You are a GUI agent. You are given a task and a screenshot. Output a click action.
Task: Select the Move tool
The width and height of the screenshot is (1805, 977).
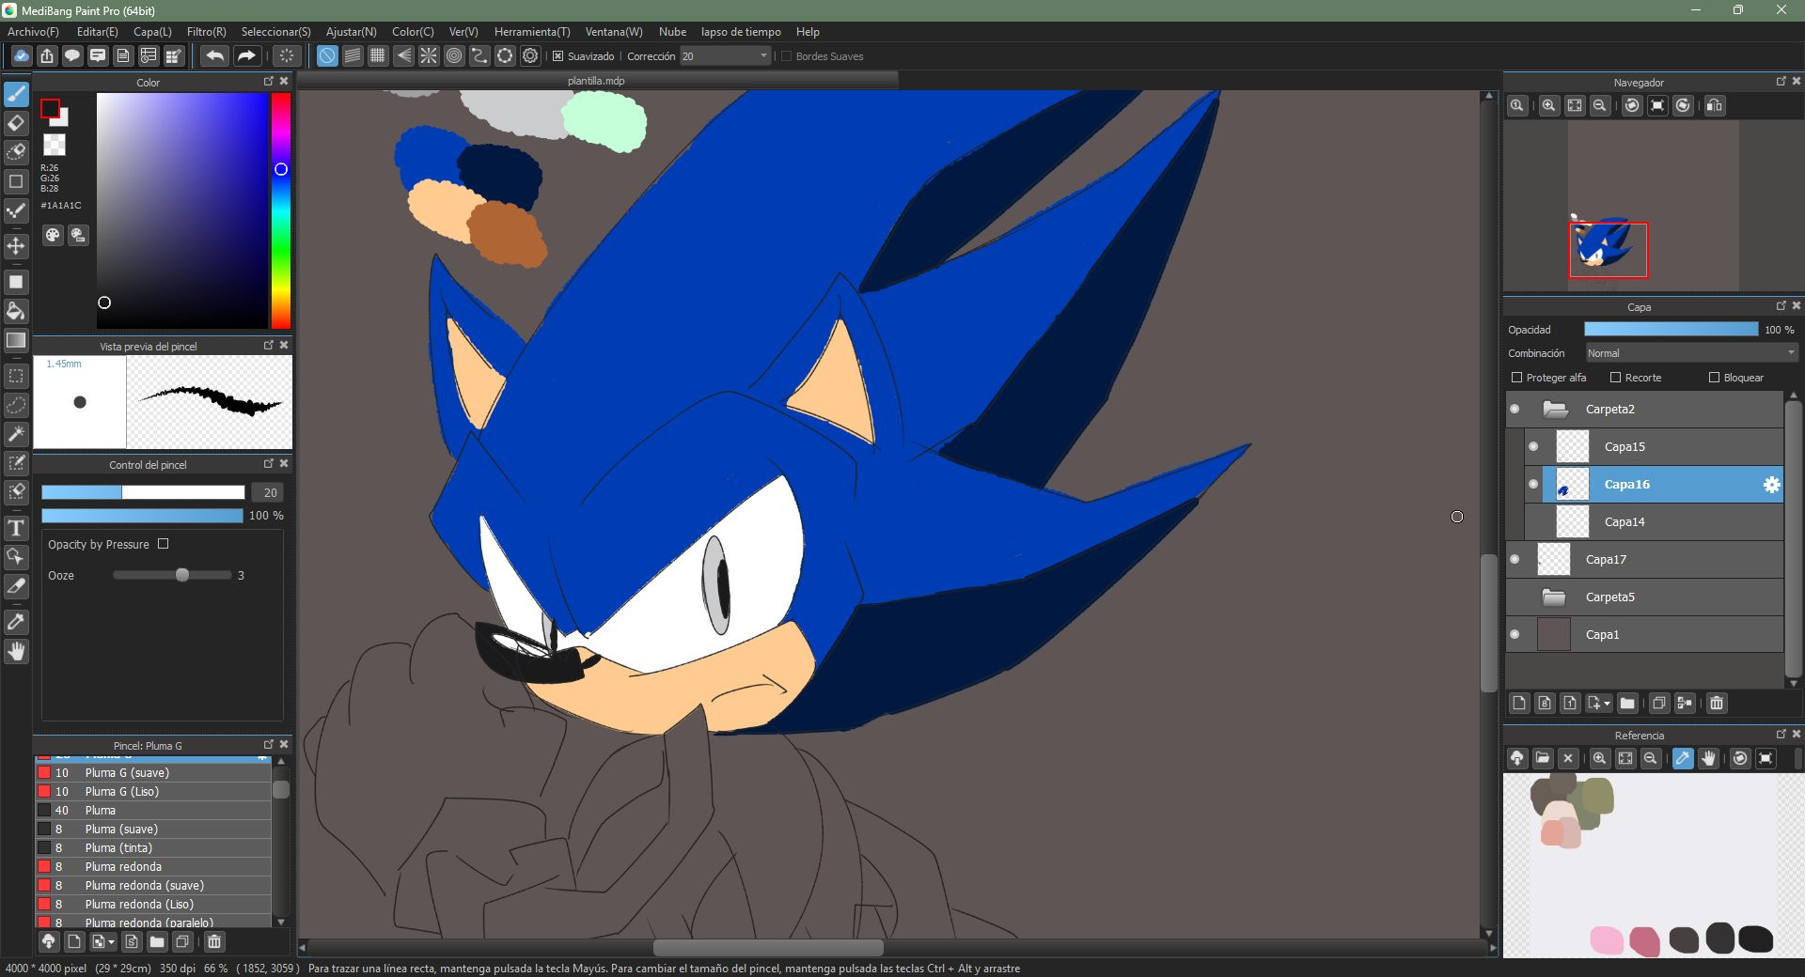pos(16,246)
